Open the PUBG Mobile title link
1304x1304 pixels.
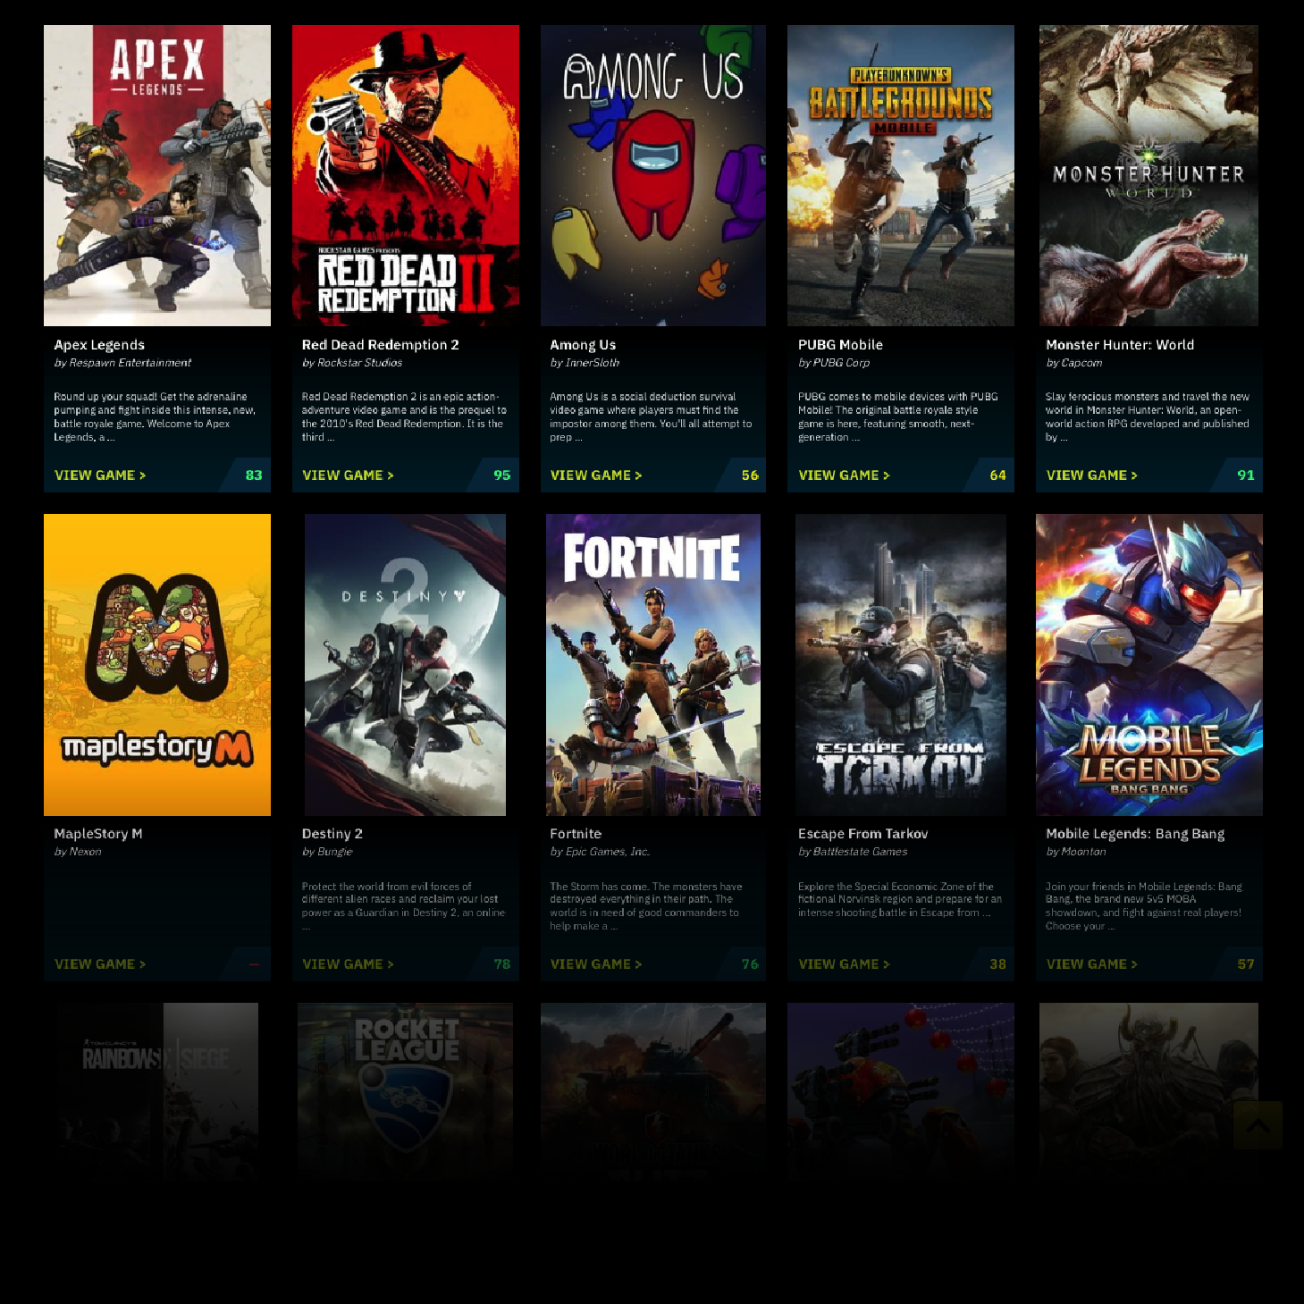tap(840, 345)
